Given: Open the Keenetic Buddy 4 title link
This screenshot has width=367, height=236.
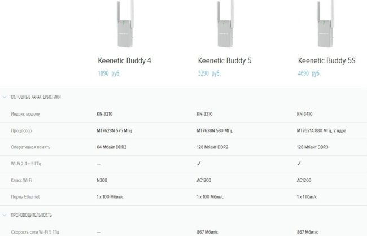Looking at the screenshot, I should click(124, 60).
